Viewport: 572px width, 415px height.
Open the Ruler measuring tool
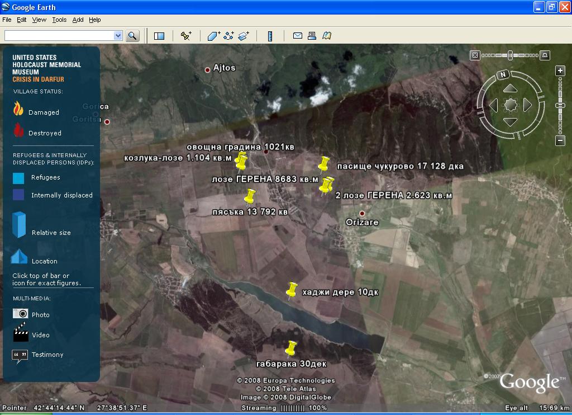(x=270, y=36)
